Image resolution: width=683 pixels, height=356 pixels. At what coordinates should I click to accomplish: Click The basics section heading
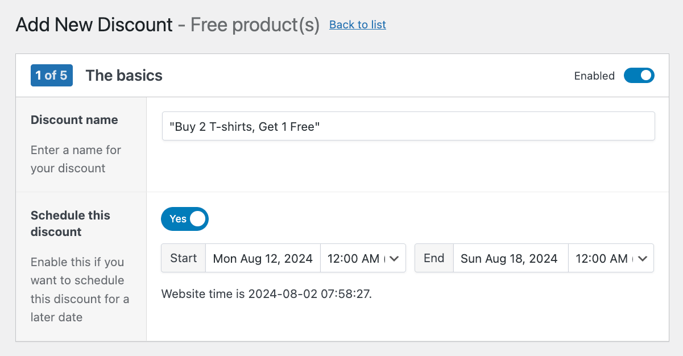[x=124, y=76]
